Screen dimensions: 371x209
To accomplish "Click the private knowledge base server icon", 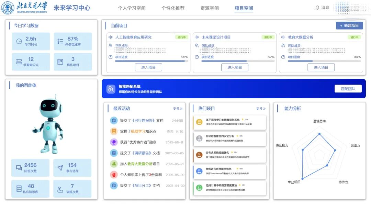I will 19,188.
